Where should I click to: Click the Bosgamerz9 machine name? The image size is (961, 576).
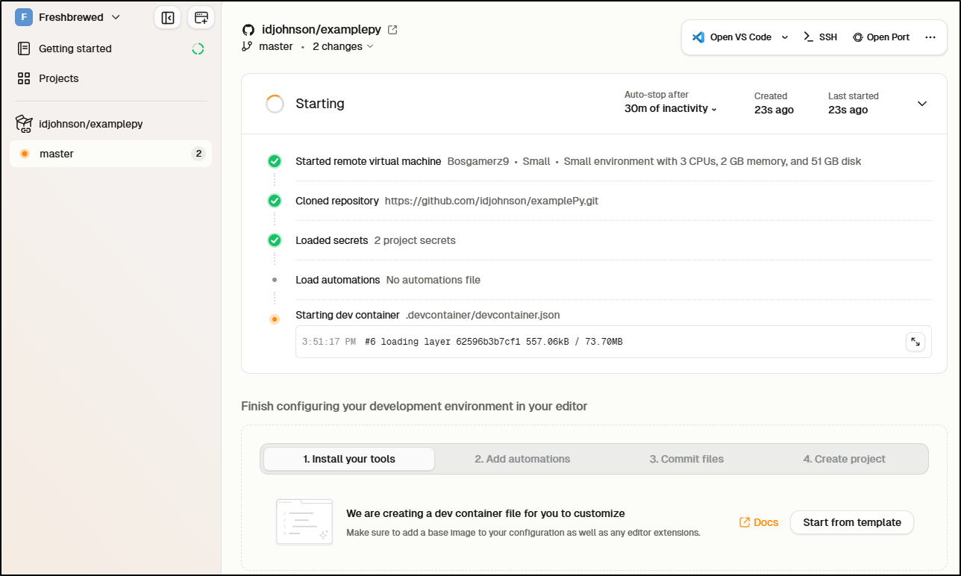click(x=478, y=161)
